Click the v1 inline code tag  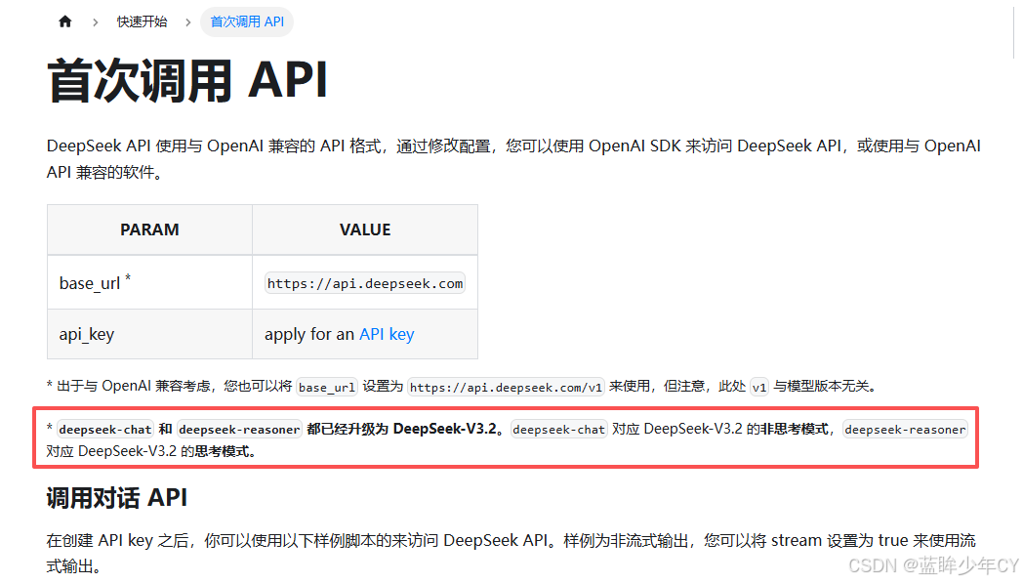coord(758,387)
